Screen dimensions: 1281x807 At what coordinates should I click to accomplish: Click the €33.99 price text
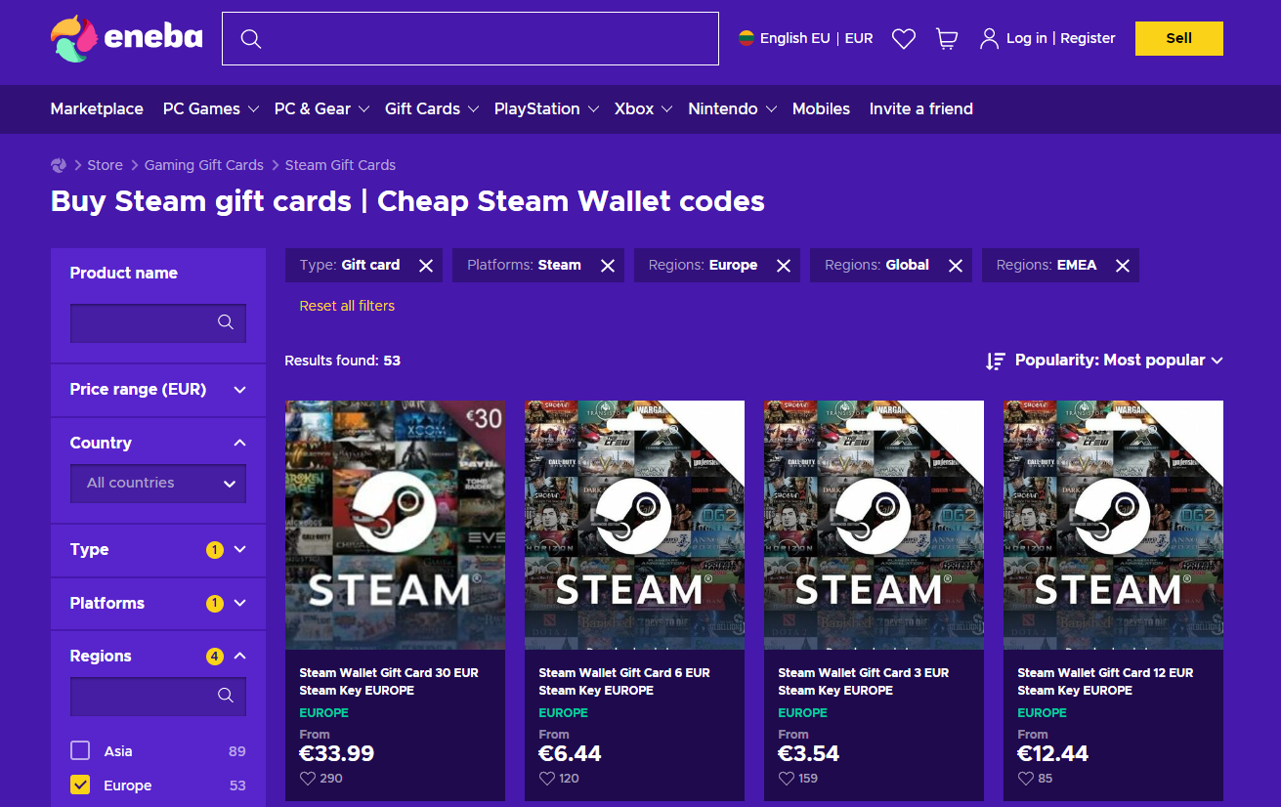(x=337, y=753)
